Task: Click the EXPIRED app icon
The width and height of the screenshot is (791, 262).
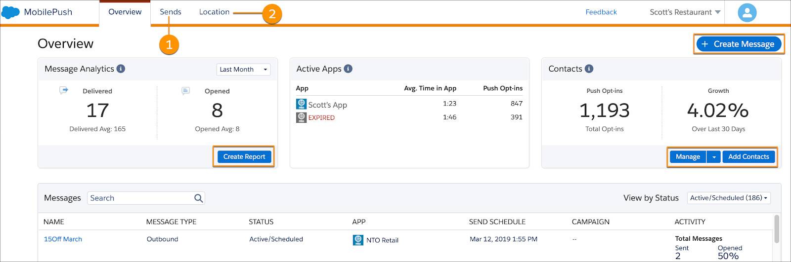Action: (301, 117)
